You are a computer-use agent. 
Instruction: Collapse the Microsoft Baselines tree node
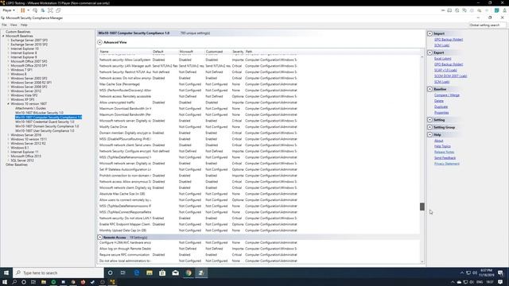(3, 36)
